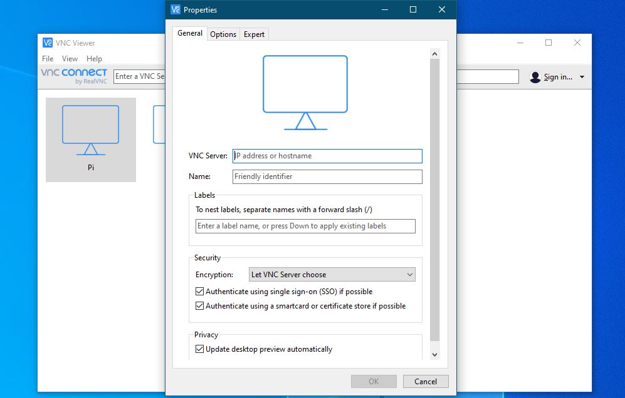This screenshot has width=625, height=398.
Task: Disable single sign-on (SSO) authentication checkbox
Action: pos(200,292)
